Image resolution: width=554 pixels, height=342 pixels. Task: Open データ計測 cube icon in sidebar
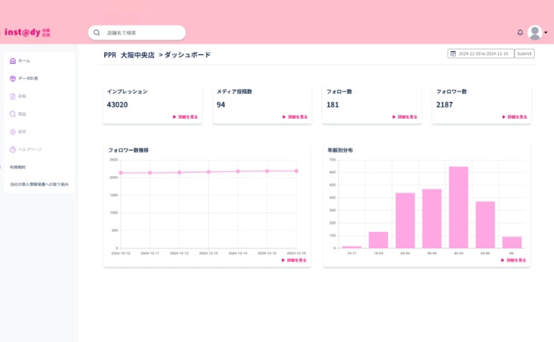pos(13,78)
